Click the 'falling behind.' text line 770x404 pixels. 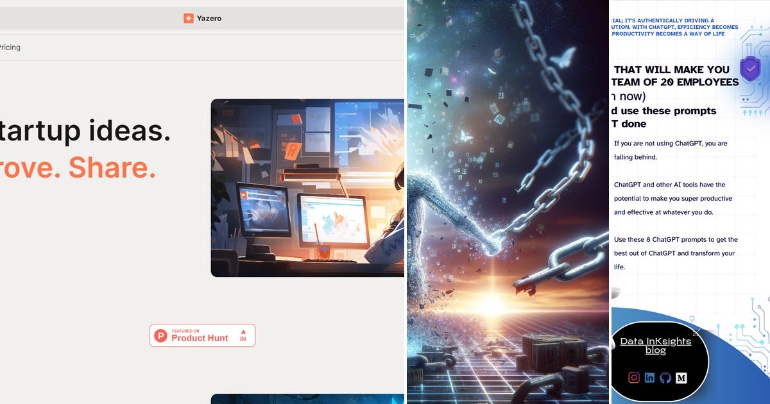pos(635,157)
